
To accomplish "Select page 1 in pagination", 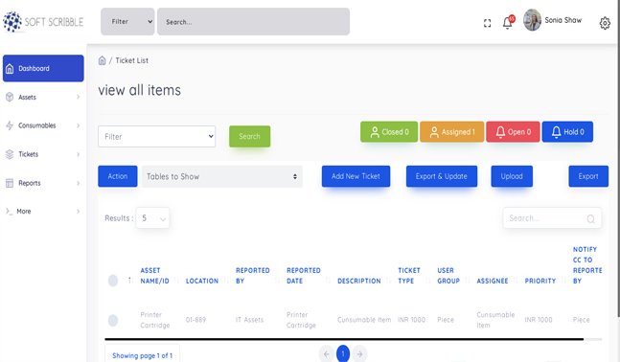I will coord(343,353).
